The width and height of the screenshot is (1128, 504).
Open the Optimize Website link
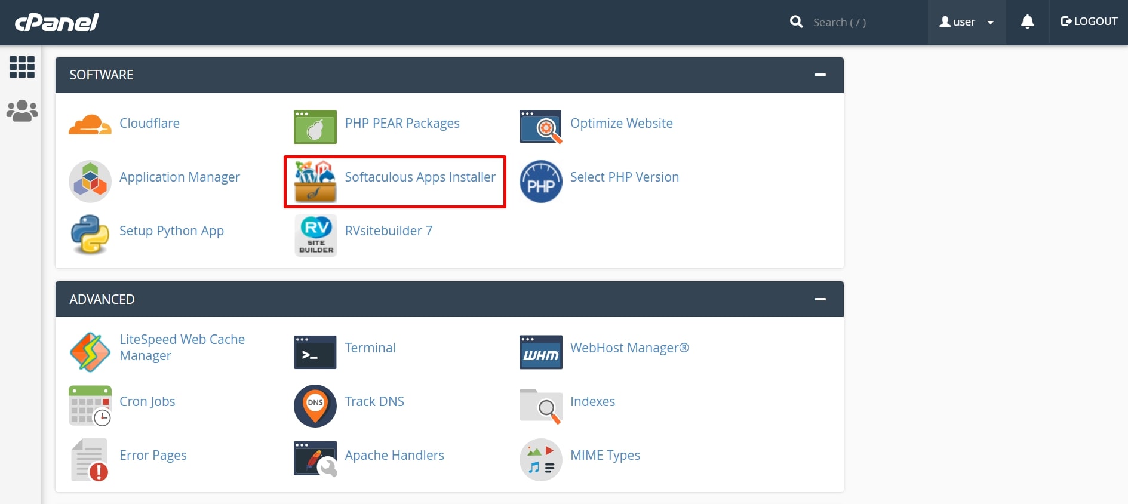(622, 123)
